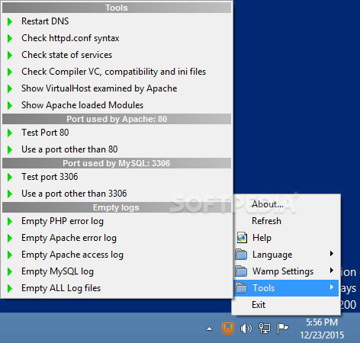Expand the Tools submenu arrow
This screenshot has height=343, width=360.
tap(332, 287)
